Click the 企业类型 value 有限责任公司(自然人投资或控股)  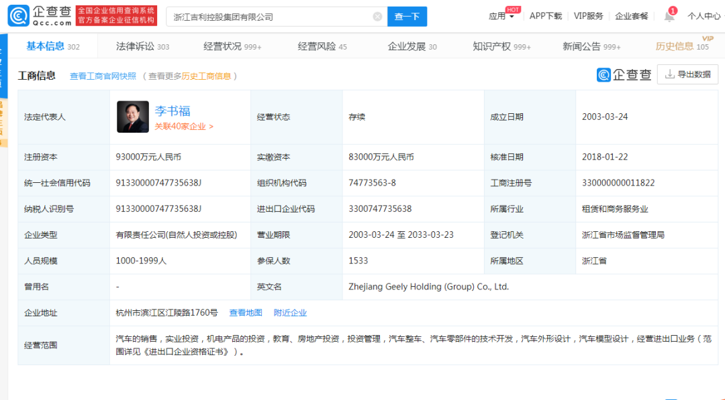(176, 235)
